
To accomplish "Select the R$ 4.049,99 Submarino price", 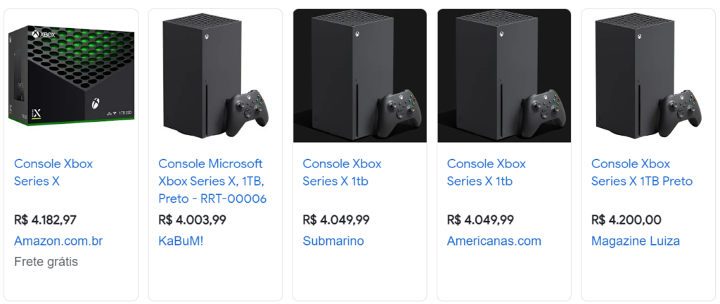I will 336,220.
